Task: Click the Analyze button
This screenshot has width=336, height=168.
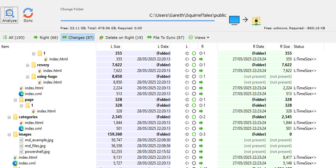Action: click(x=9, y=15)
